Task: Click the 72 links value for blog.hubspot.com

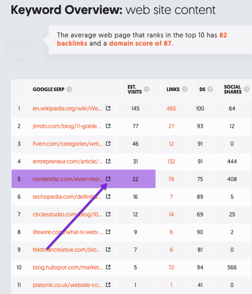Action: click(171, 267)
